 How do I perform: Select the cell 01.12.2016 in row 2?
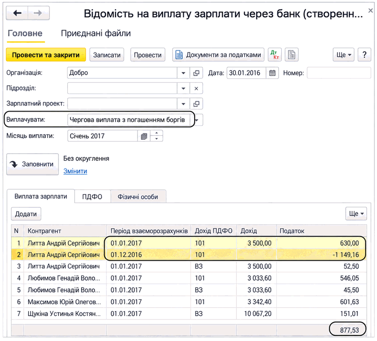(149, 255)
